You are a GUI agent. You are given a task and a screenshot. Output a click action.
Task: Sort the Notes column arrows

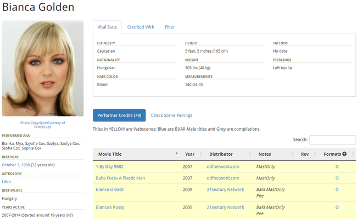click(x=292, y=154)
